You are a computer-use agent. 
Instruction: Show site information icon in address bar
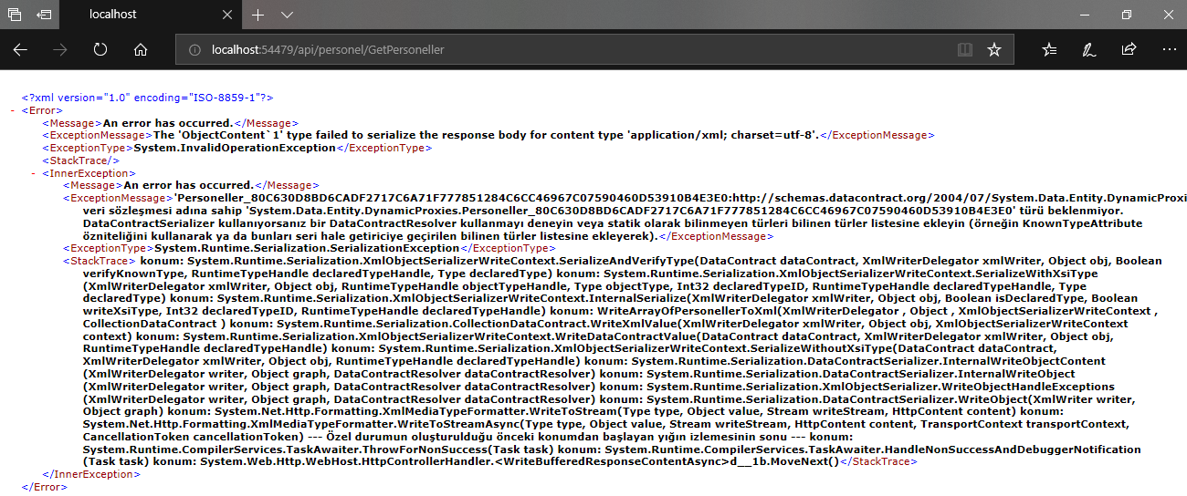(194, 49)
